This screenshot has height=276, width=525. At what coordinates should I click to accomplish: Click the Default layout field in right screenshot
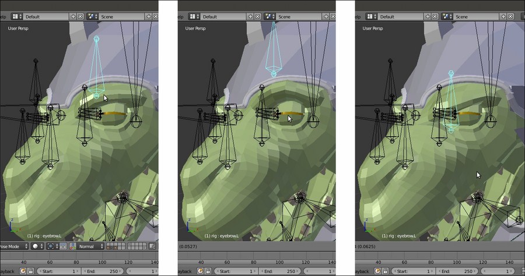coord(401,16)
